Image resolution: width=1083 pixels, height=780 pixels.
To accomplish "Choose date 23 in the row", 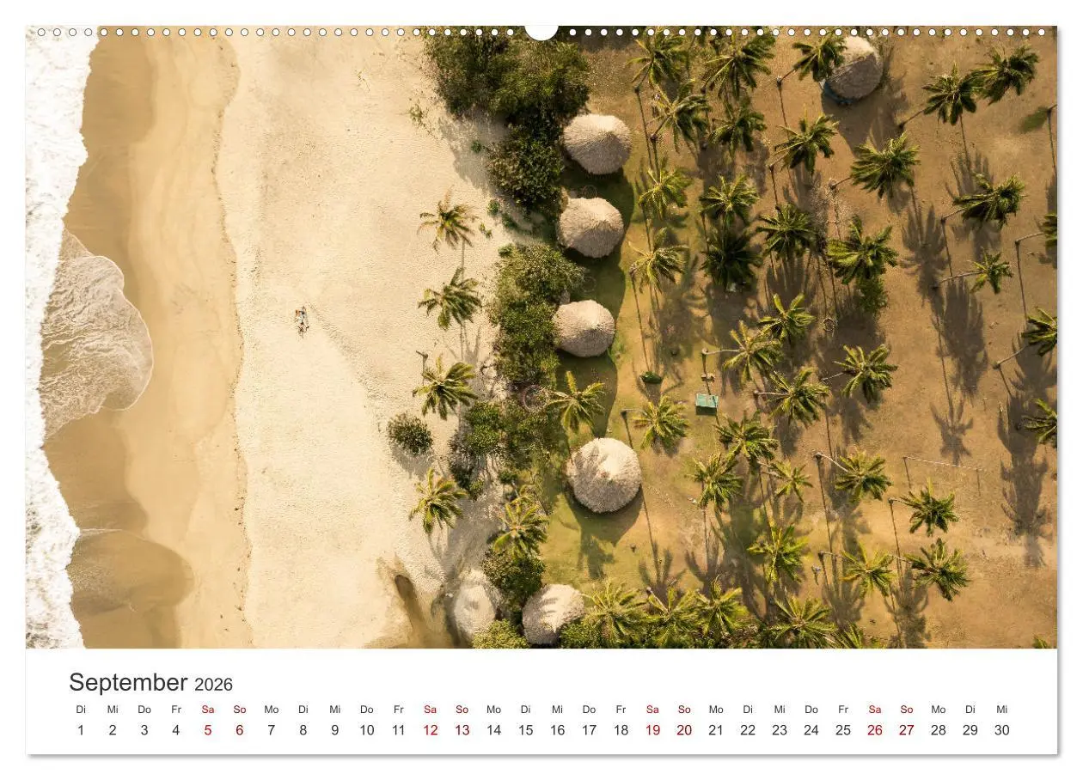I will 779,730.
